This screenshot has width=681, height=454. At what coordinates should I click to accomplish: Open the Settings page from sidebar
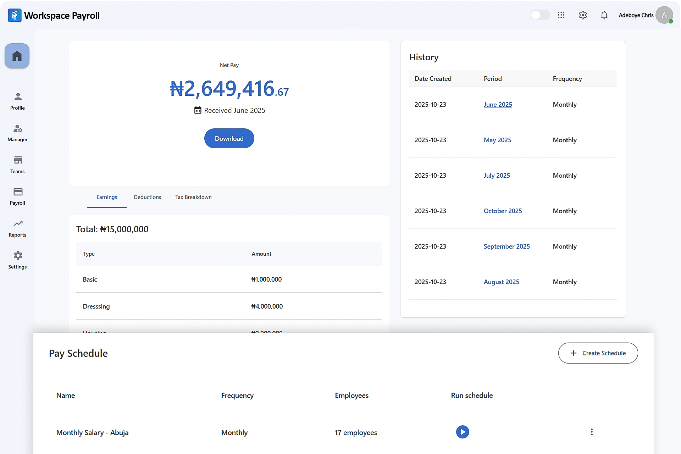tap(17, 260)
